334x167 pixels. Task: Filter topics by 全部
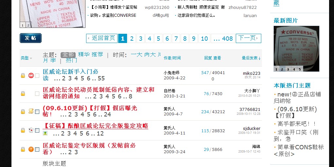pyautogui.click(x=68, y=55)
